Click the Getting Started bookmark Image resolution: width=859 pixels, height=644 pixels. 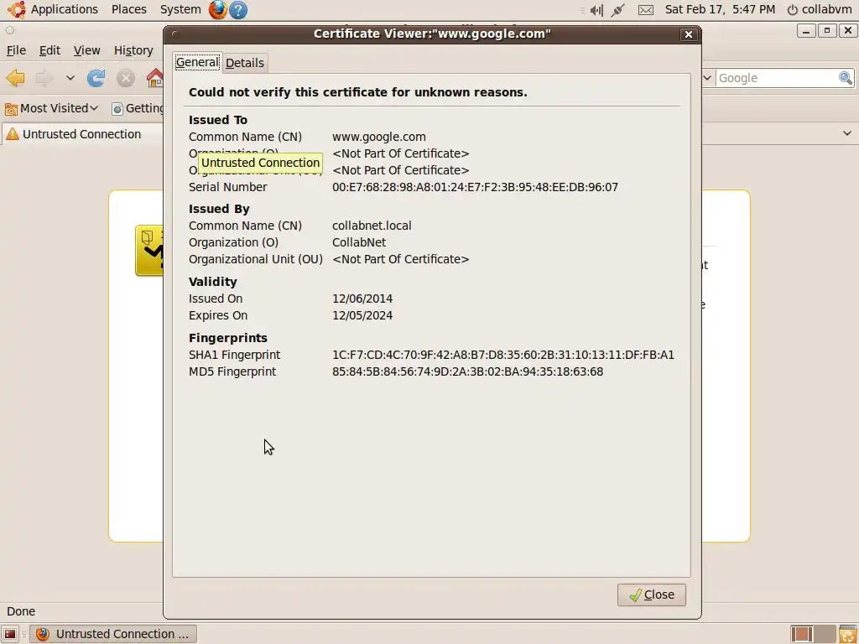(x=137, y=108)
